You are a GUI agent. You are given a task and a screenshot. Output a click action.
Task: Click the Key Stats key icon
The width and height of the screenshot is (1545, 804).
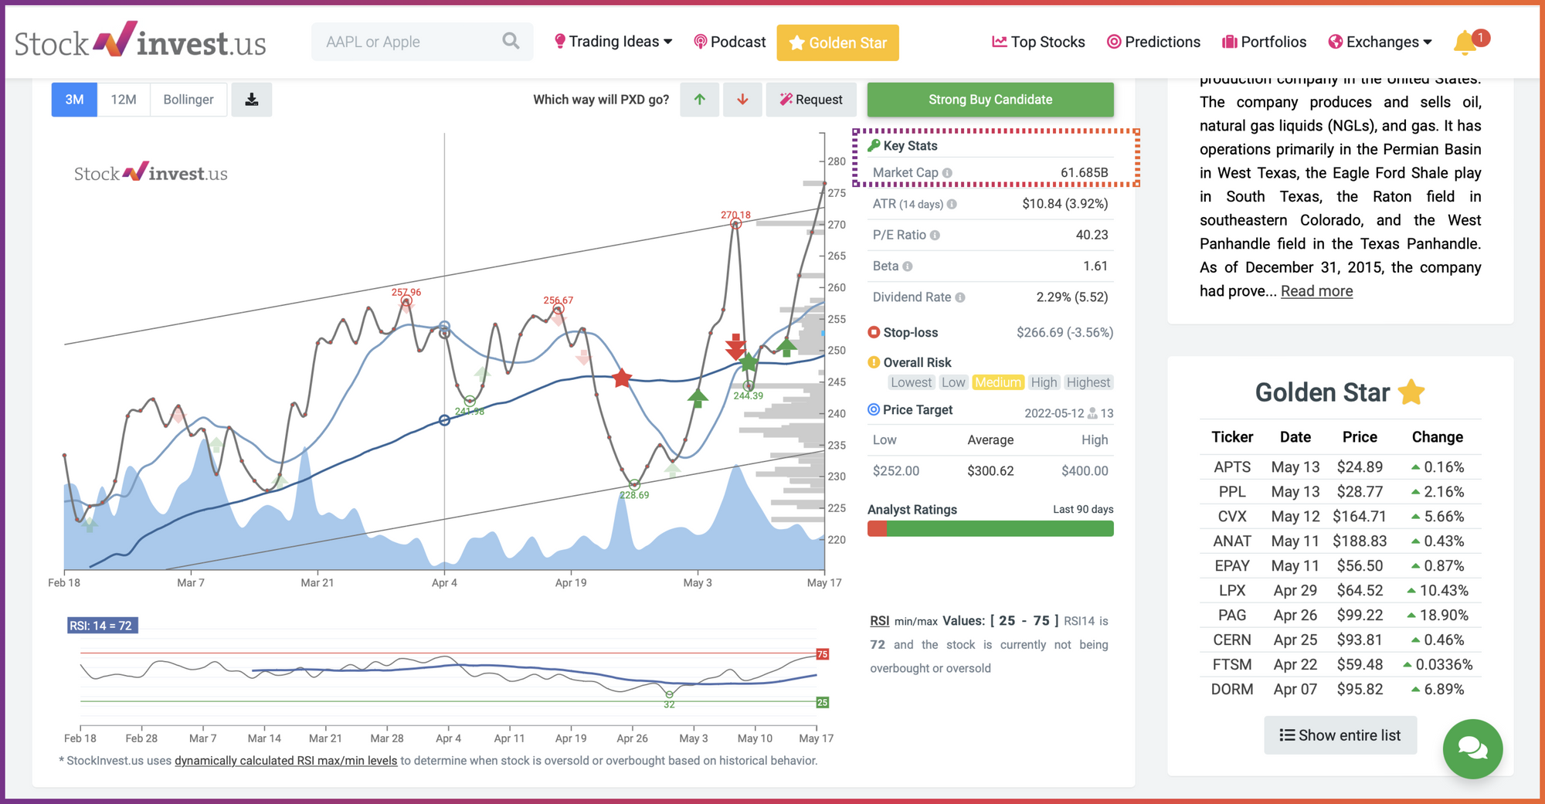pos(874,145)
